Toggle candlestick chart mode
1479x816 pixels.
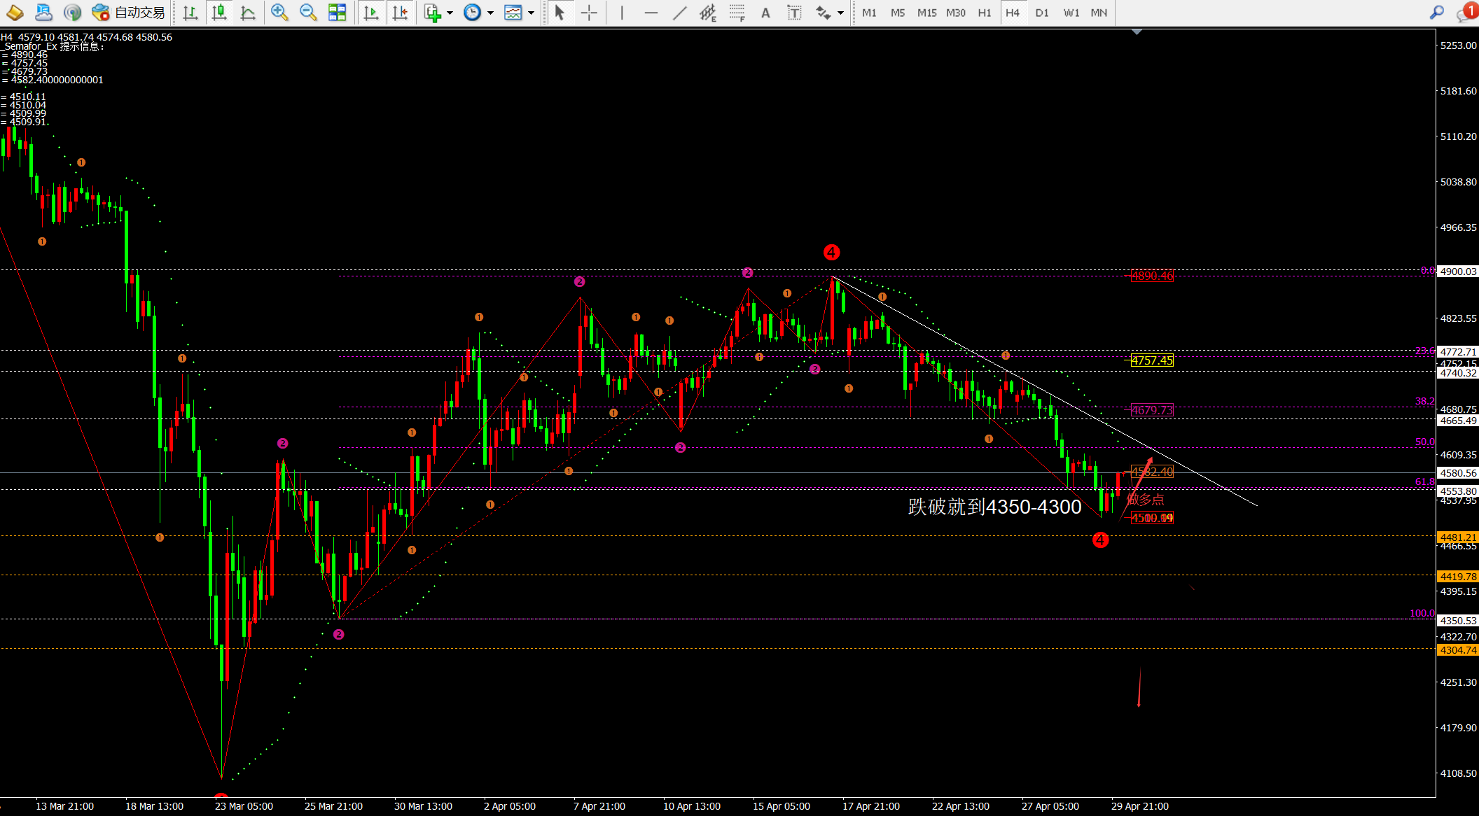[x=219, y=13]
